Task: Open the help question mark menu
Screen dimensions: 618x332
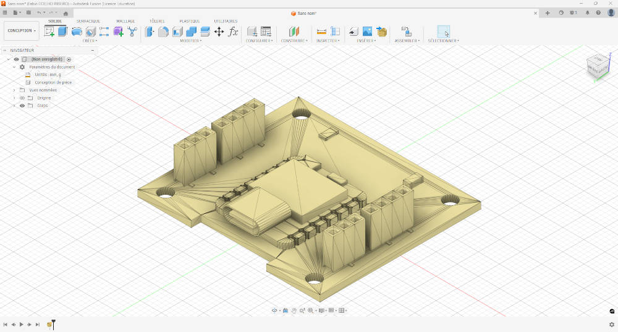Action: tap(598, 13)
